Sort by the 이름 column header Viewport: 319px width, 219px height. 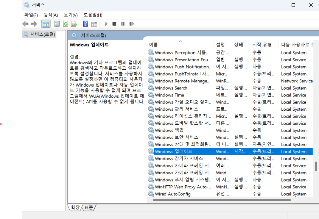180,45
